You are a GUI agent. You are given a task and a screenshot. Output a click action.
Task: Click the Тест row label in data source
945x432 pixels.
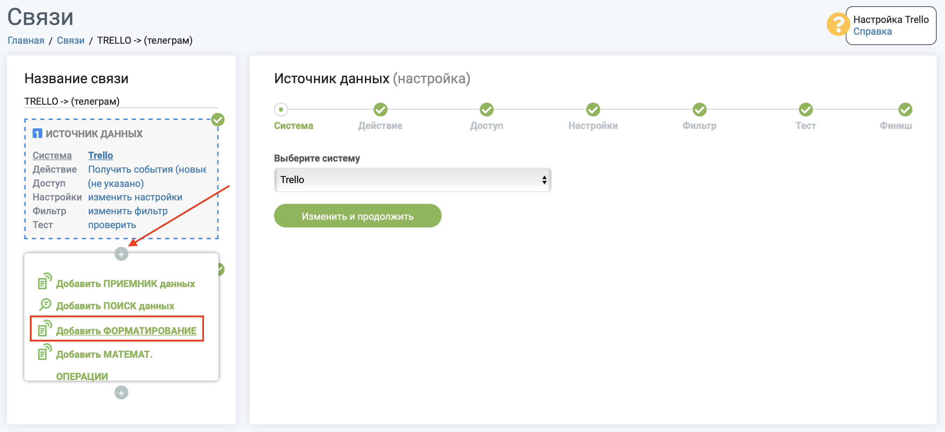pyautogui.click(x=43, y=225)
